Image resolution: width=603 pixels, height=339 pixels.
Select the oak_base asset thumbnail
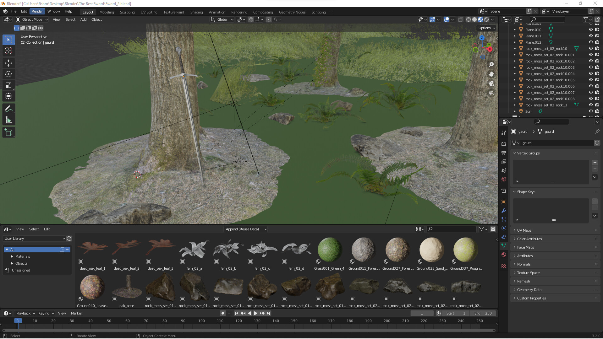coord(127,287)
